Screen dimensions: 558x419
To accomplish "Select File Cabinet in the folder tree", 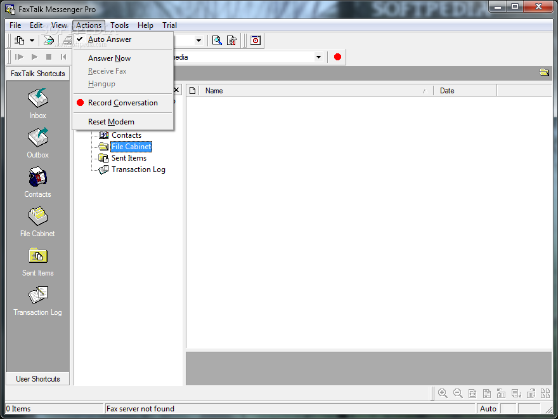I will [131, 147].
